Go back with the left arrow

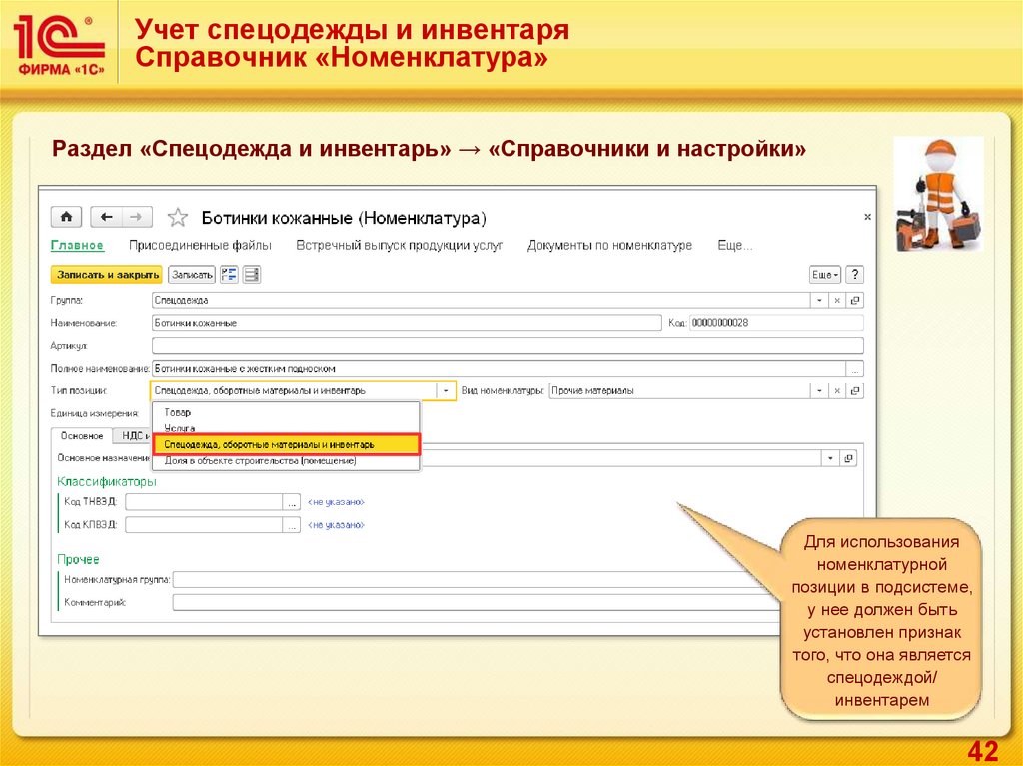(107, 217)
